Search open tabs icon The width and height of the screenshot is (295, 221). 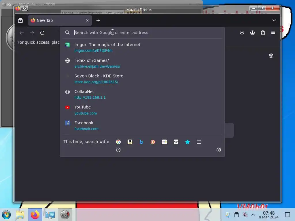point(199,142)
